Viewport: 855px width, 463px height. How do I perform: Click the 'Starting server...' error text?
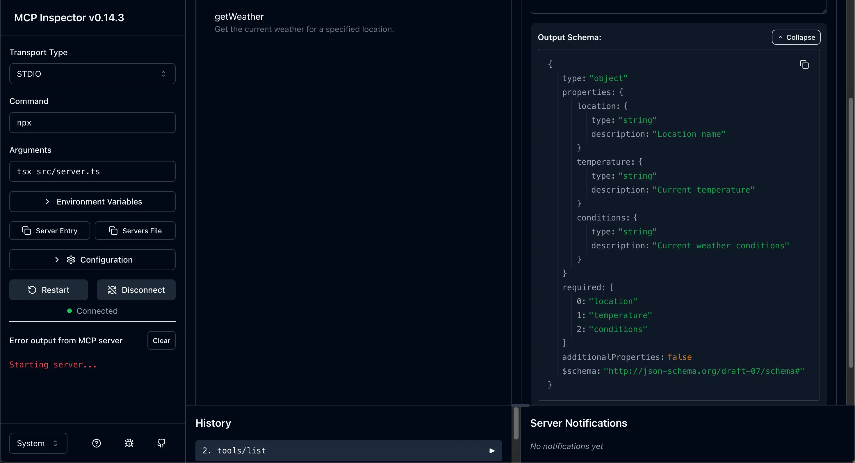[53, 365]
